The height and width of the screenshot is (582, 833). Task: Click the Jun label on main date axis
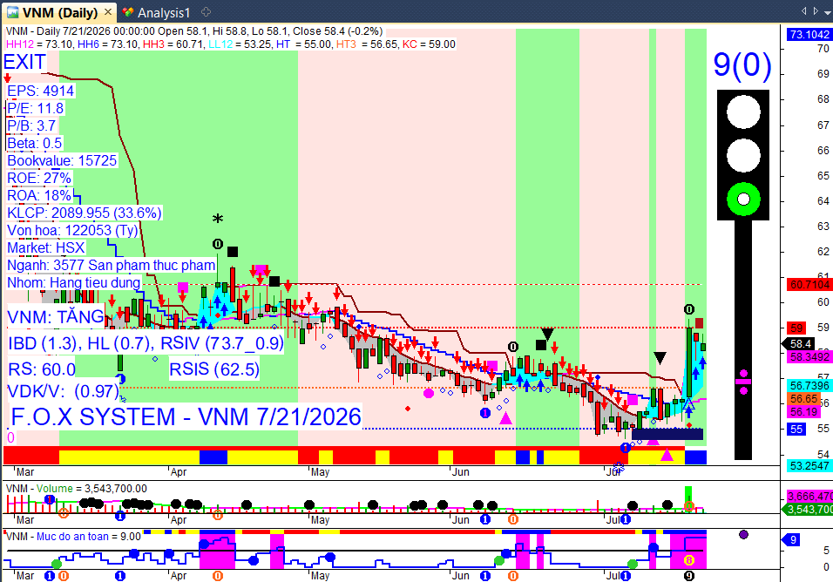461,472
